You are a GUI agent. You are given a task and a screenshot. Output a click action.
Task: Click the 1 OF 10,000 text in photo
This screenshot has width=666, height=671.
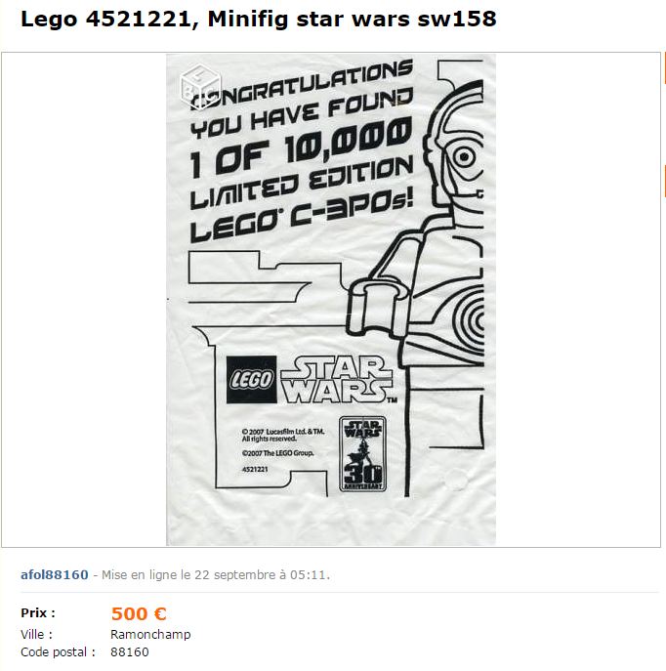click(x=301, y=148)
